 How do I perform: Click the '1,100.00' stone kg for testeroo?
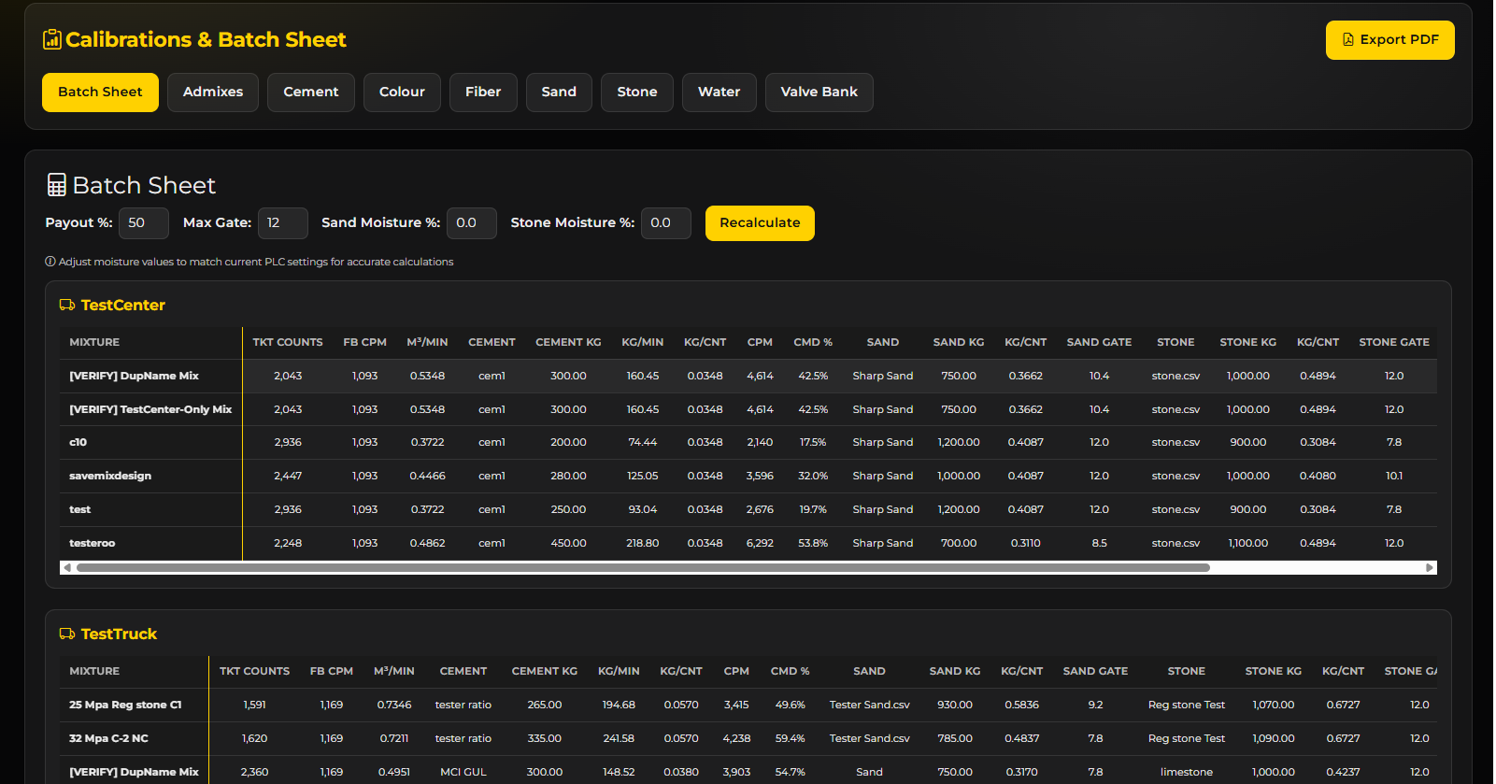tap(1248, 543)
